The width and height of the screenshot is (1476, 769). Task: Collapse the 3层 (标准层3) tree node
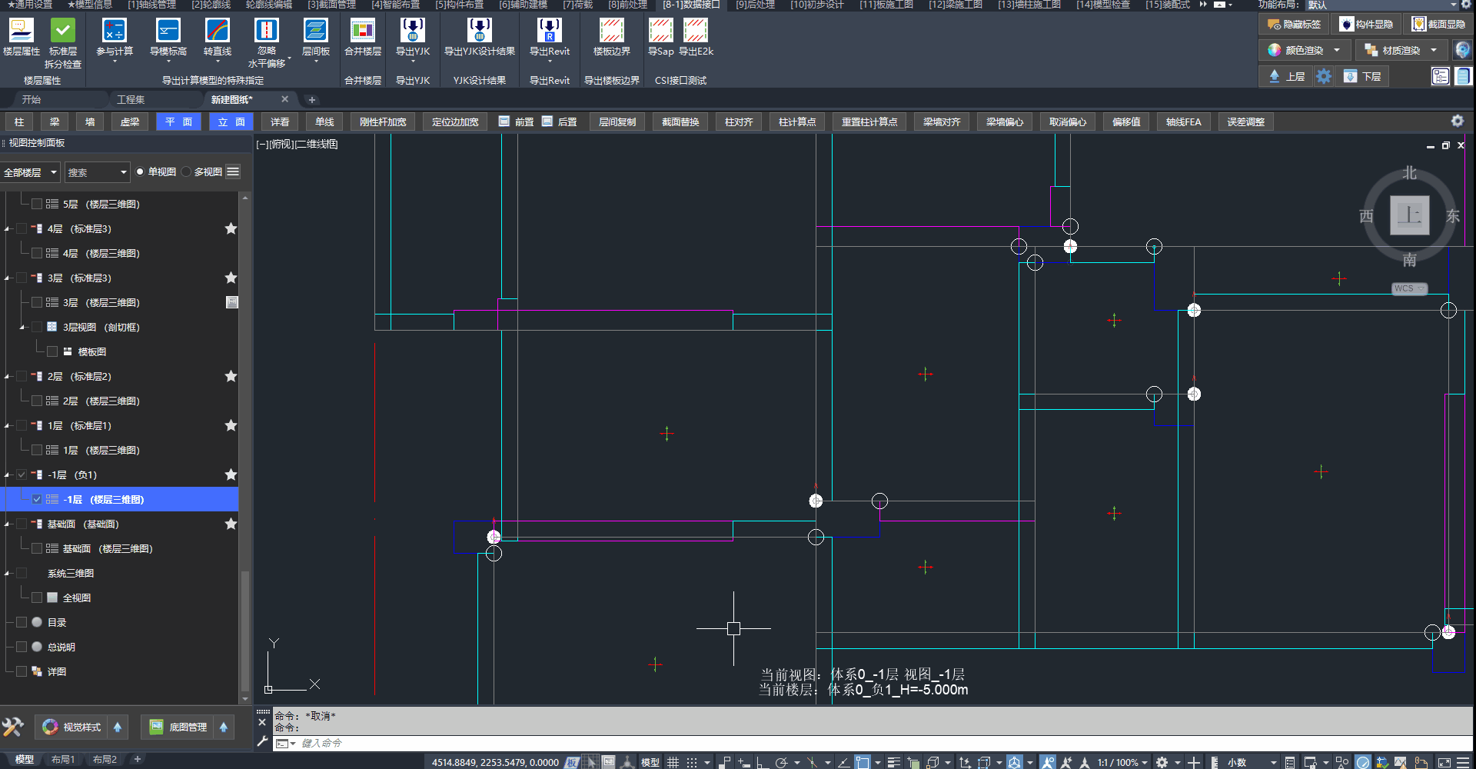click(8, 278)
